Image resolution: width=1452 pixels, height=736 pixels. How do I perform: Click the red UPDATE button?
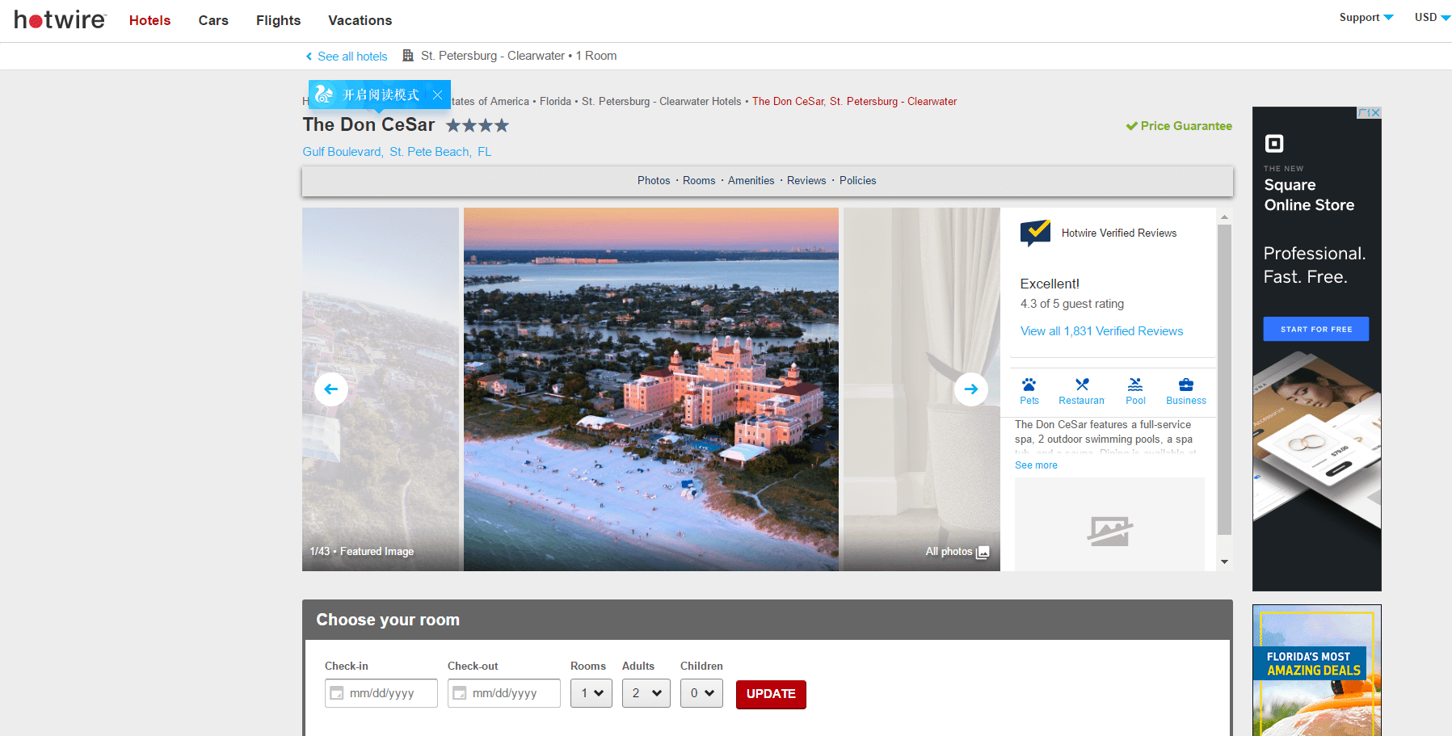pyautogui.click(x=771, y=694)
